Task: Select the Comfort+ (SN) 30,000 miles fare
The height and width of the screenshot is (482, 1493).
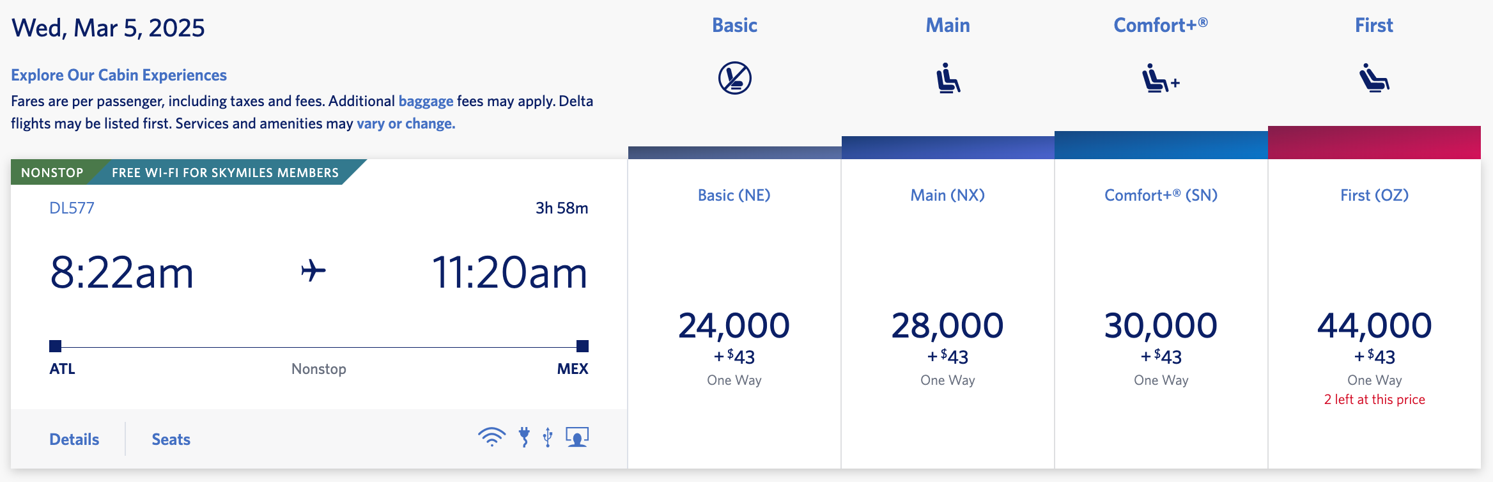Action: (x=1161, y=326)
